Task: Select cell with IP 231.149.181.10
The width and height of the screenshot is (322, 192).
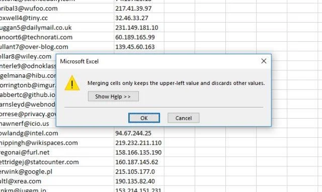Action: point(139,28)
